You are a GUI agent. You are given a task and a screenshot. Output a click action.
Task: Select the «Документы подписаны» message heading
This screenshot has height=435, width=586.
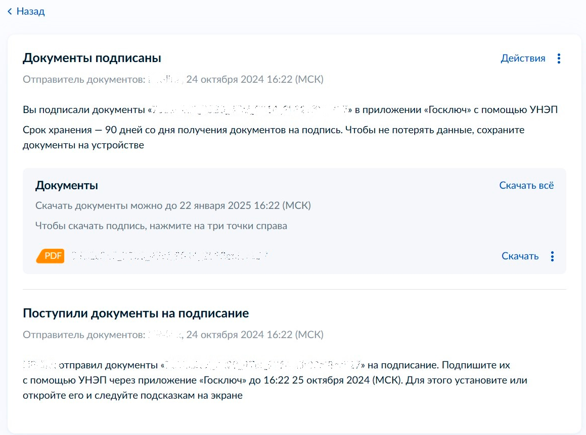93,58
